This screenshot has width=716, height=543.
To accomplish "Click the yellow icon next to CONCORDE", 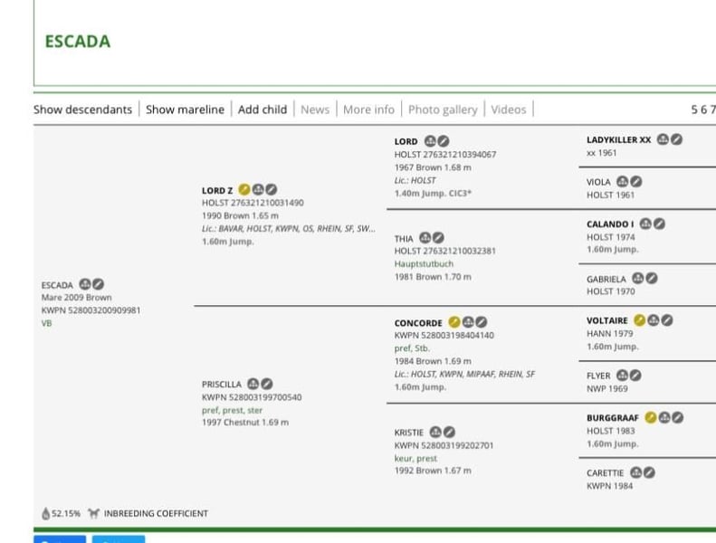I will click(454, 322).
